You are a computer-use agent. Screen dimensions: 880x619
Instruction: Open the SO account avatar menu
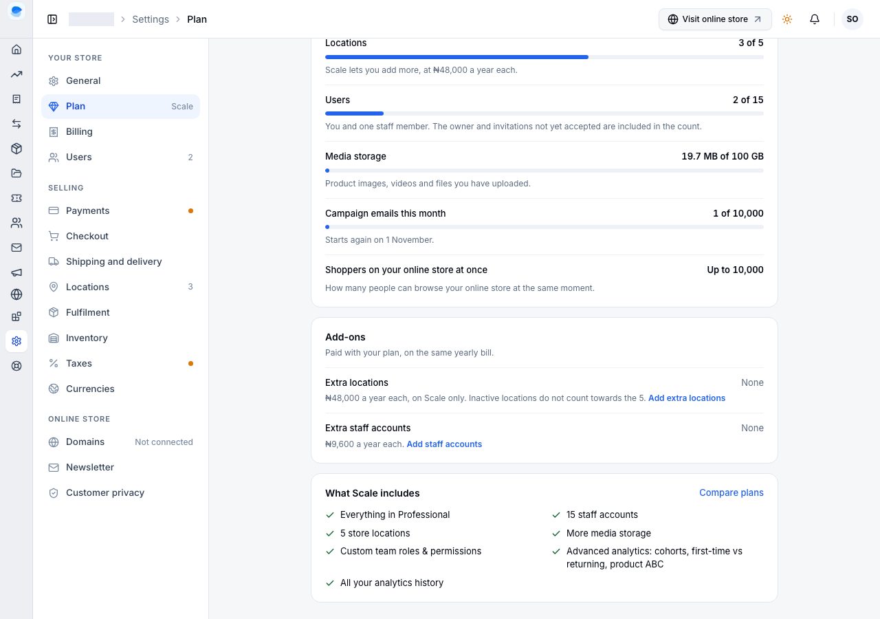pyautogui.click(x=852, y=19)
